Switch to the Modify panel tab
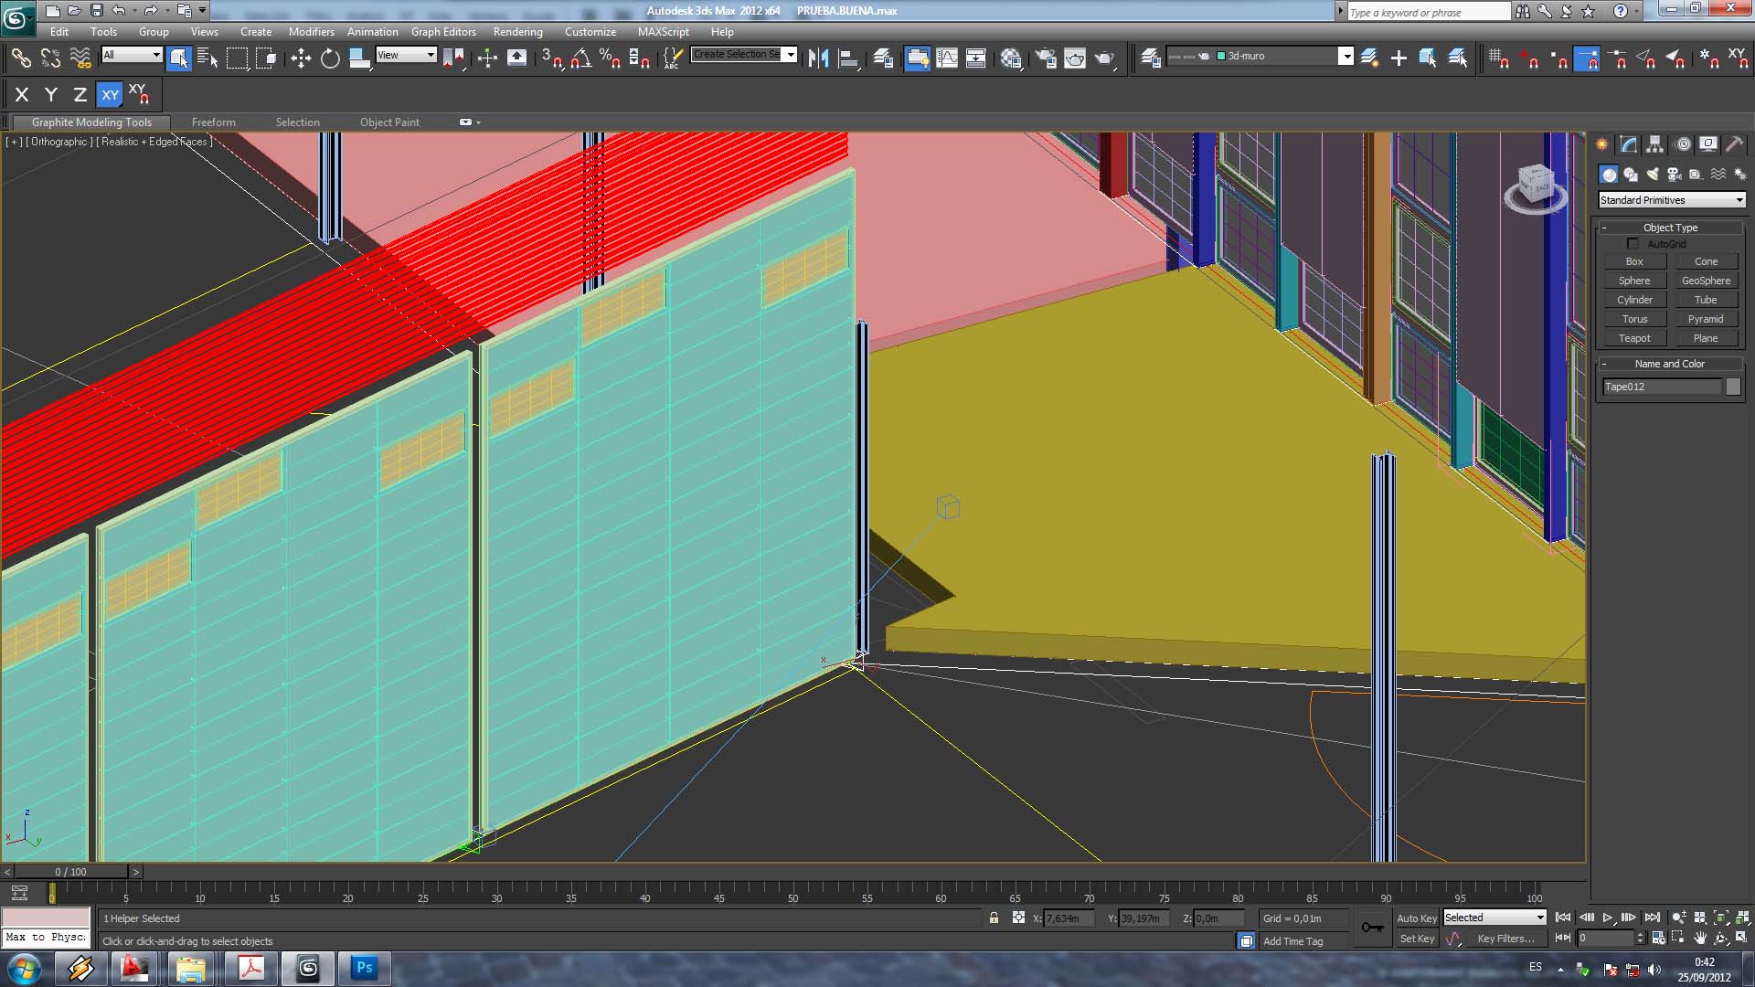1755x987 pixels. 1628,144
